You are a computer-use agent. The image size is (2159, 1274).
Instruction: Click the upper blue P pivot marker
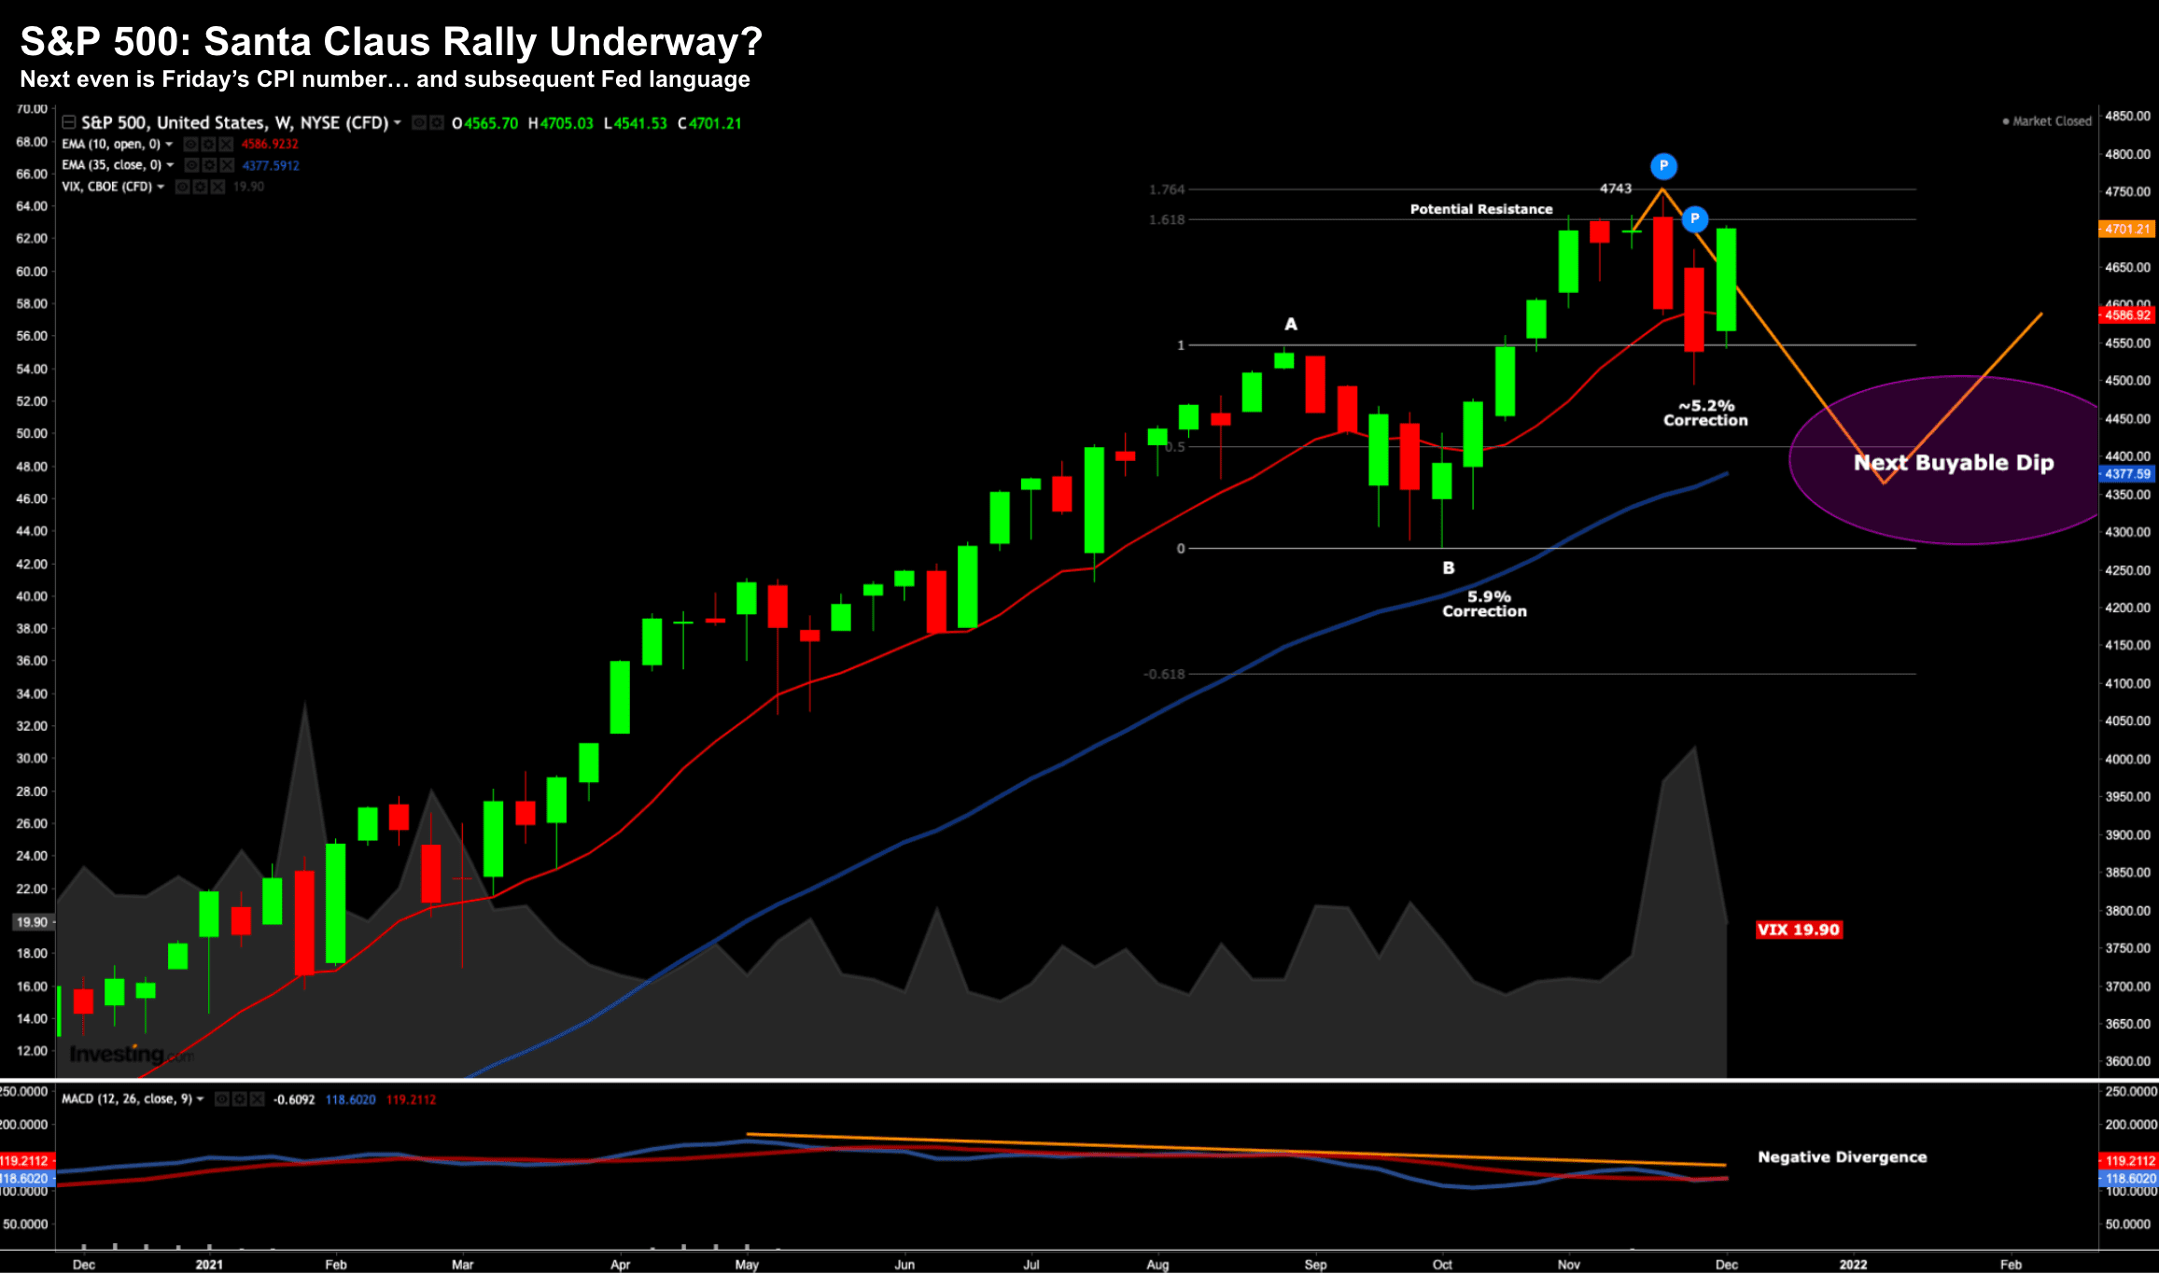1663,166
